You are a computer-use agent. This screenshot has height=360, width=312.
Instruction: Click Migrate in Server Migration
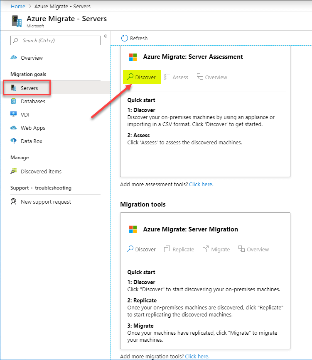click(x=216, y=249)
